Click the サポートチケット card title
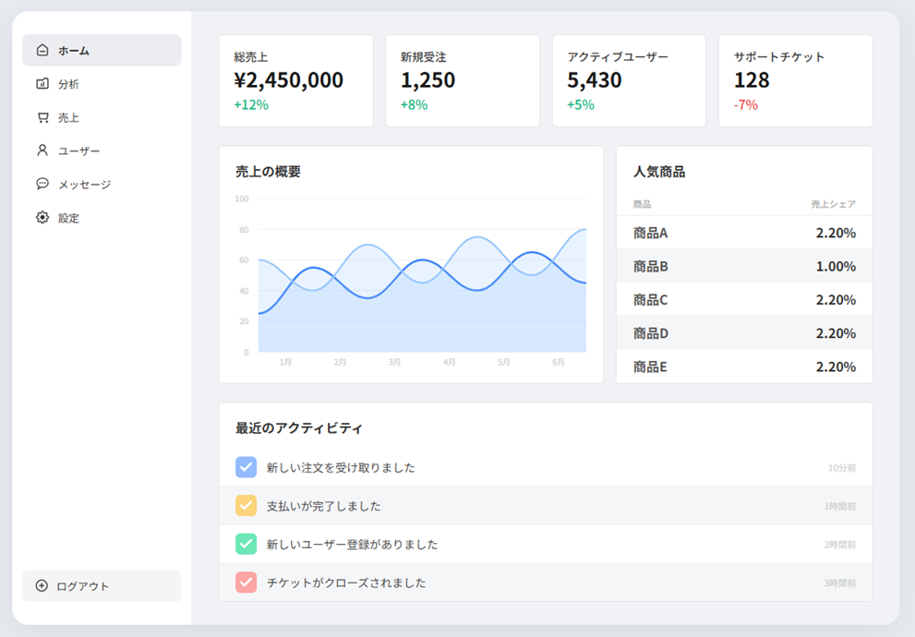Screen dimensions: 915x637 779,57
